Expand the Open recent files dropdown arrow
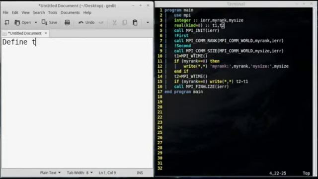This screenshot has height=179, width=318. click(x=36, y=22)
